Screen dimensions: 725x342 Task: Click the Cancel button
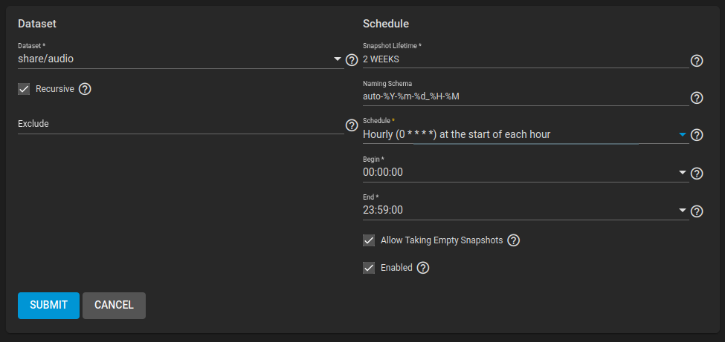click(x=114, y=305)
